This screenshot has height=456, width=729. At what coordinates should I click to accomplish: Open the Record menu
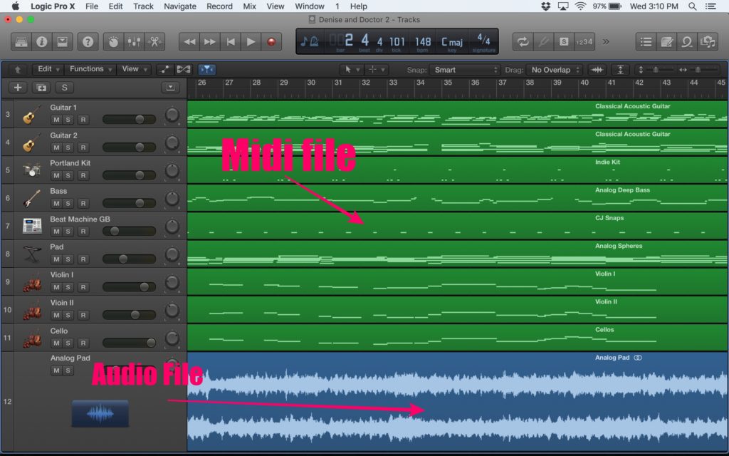click(x=219, y=6)
